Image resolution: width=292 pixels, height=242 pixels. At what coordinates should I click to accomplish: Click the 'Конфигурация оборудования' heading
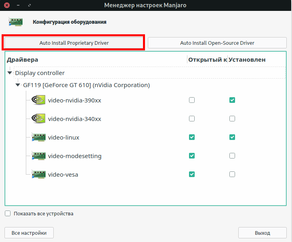[x=69, y=22]
